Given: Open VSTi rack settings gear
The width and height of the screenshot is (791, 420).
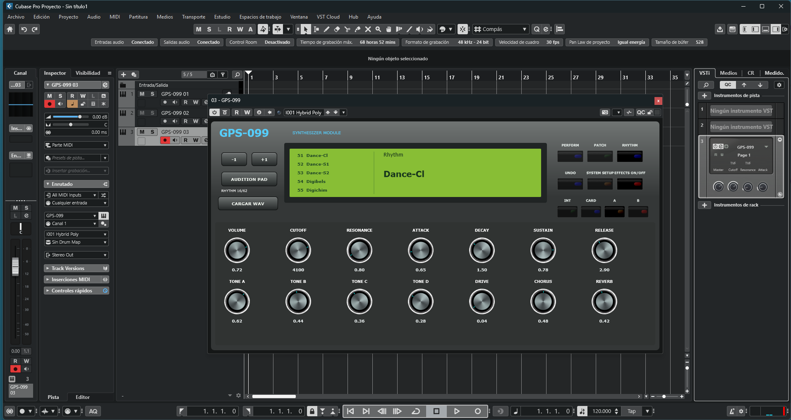Looking at the screenshot, I should click(x=779, y=85).
